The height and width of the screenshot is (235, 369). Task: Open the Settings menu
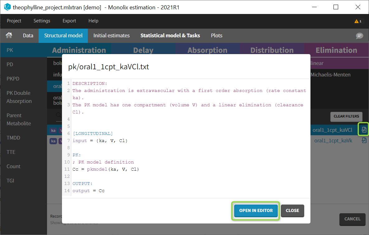click(42, 21)
